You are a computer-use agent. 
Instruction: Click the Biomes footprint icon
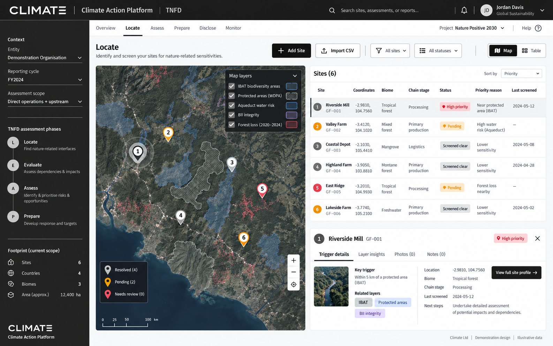pos(11,284)
